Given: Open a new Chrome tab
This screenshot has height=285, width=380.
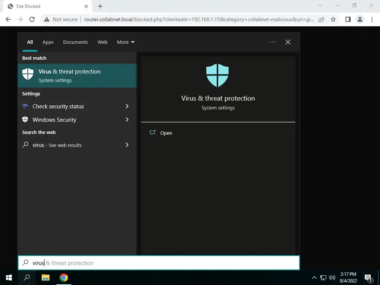Looking at the screenshot, I should (x=100, y=6).
